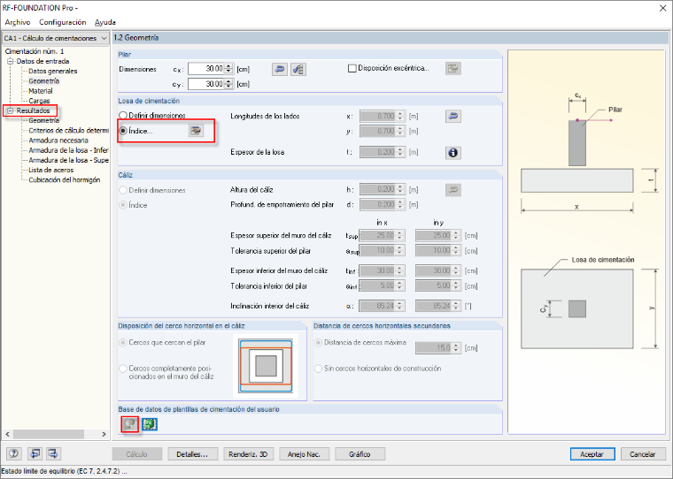The height and width of the screenshot is (479, 673).
Task: Click stepper of Altura del cáliz field
Action: pyautogui.click(x=400, y=189)
